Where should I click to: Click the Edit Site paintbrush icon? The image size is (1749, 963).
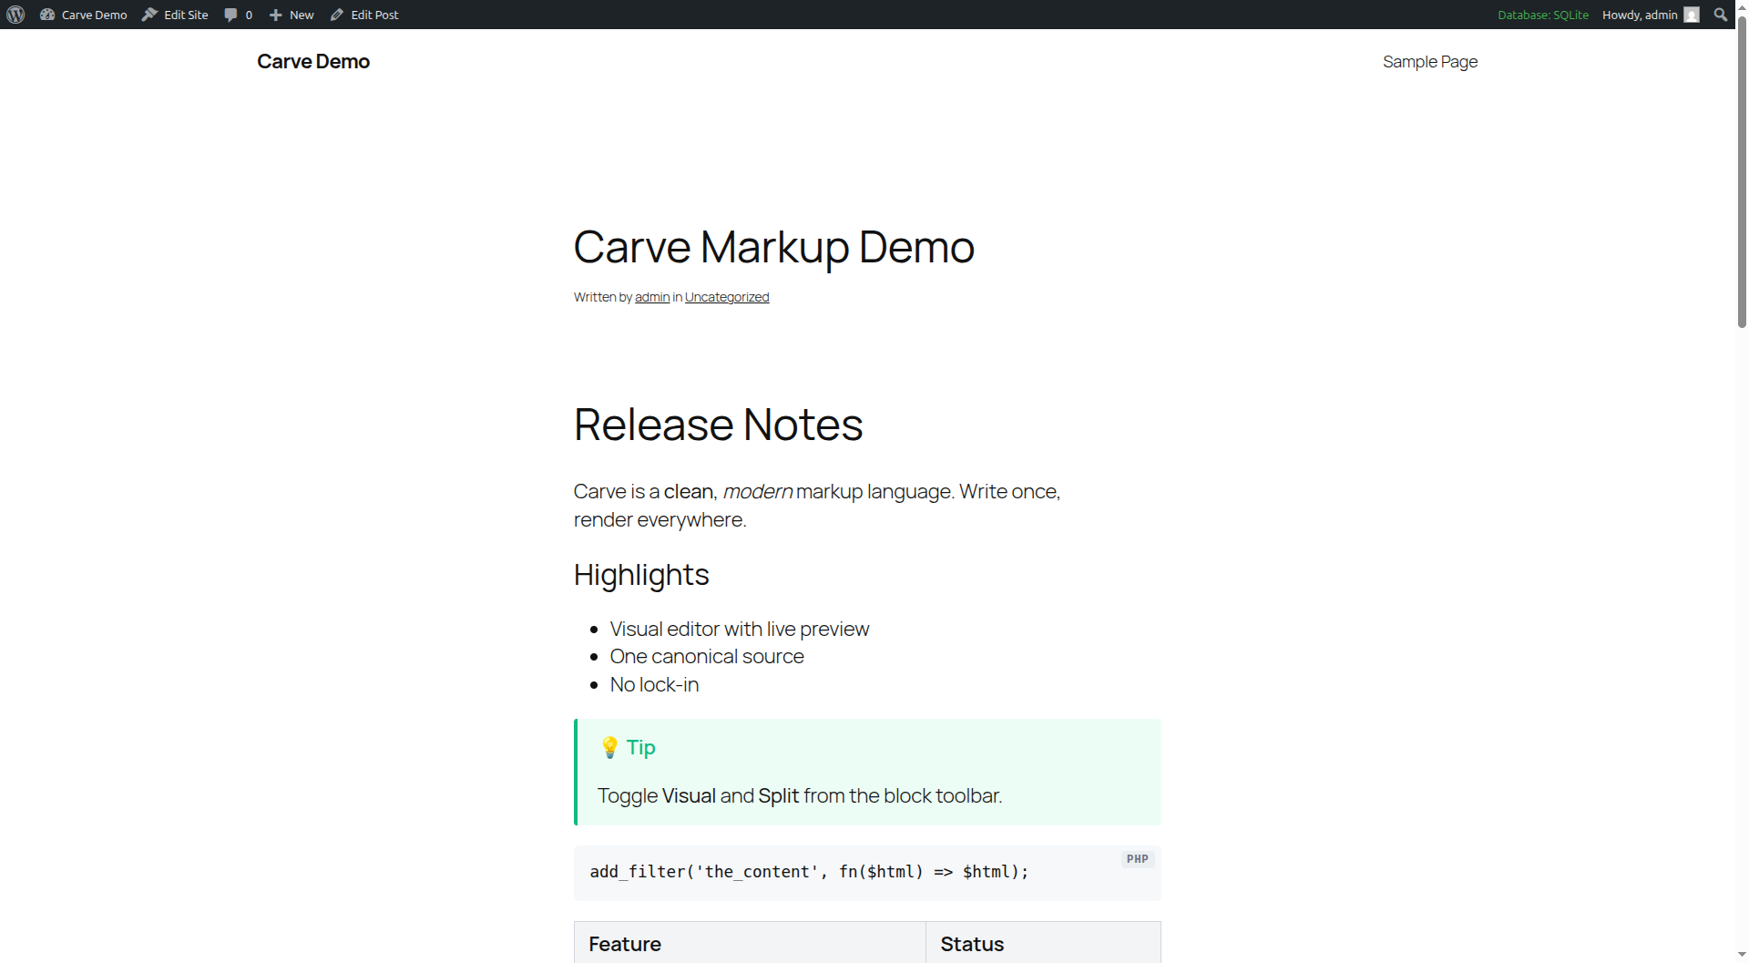149,15
